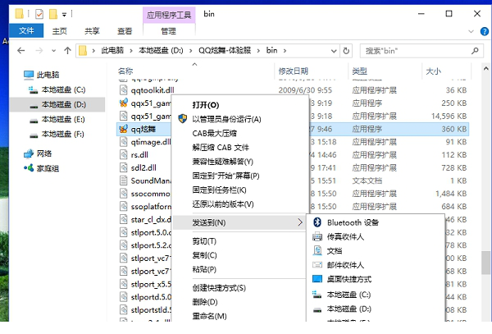Click the forward navigation arrow
The image size is (492, 334).
39,51
